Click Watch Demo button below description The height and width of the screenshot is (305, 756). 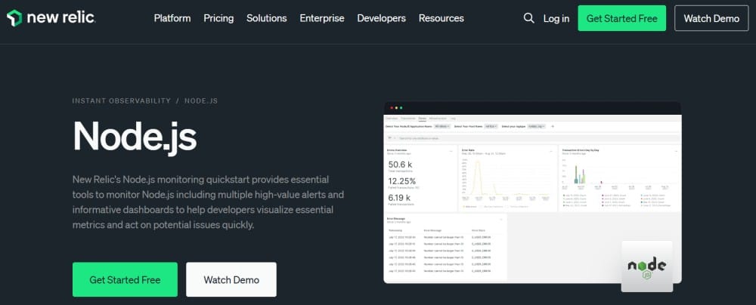[231, 279]
